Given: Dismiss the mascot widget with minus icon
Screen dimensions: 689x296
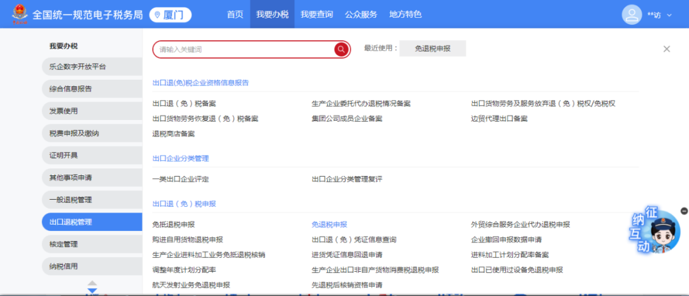Looking at the screenshot, I should pos(684,211).
